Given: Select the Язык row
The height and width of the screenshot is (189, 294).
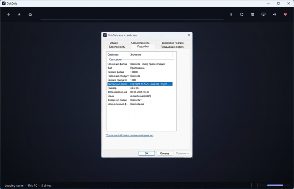Looking at the screenshot, I should pos(140,96).
